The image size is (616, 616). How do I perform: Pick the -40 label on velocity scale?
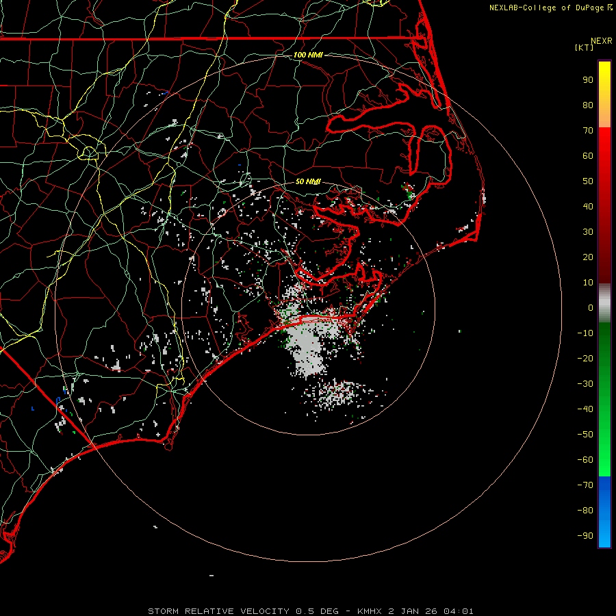[585, 409]
